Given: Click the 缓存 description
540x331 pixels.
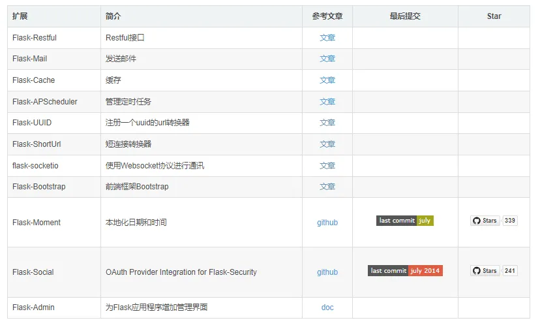Looking at the screenshot, I should [113, 80].
